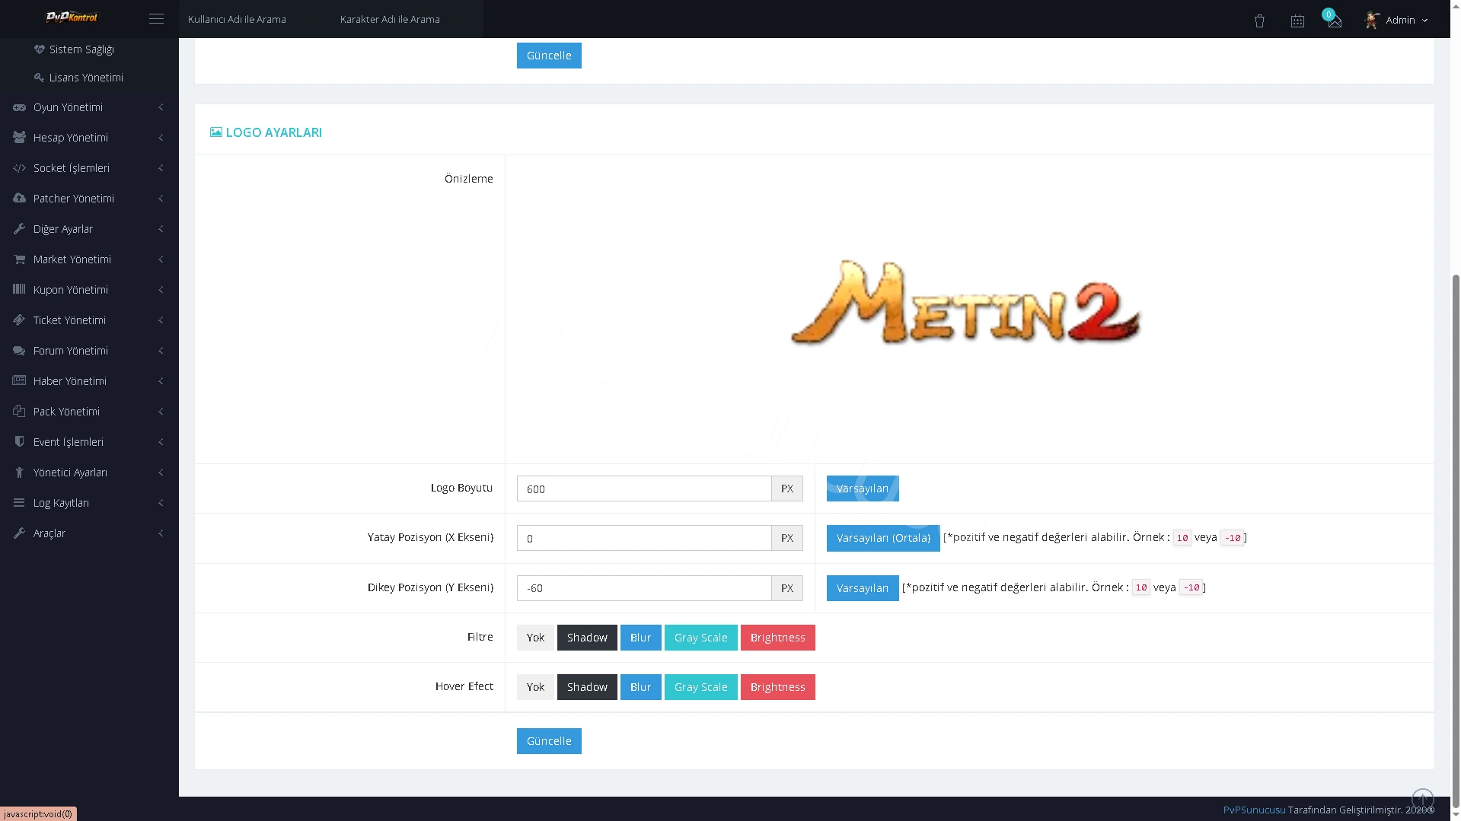Open the Log Kayıtları menu item
This screenshot has width=1461, height=821.
[x=89, y=503]
